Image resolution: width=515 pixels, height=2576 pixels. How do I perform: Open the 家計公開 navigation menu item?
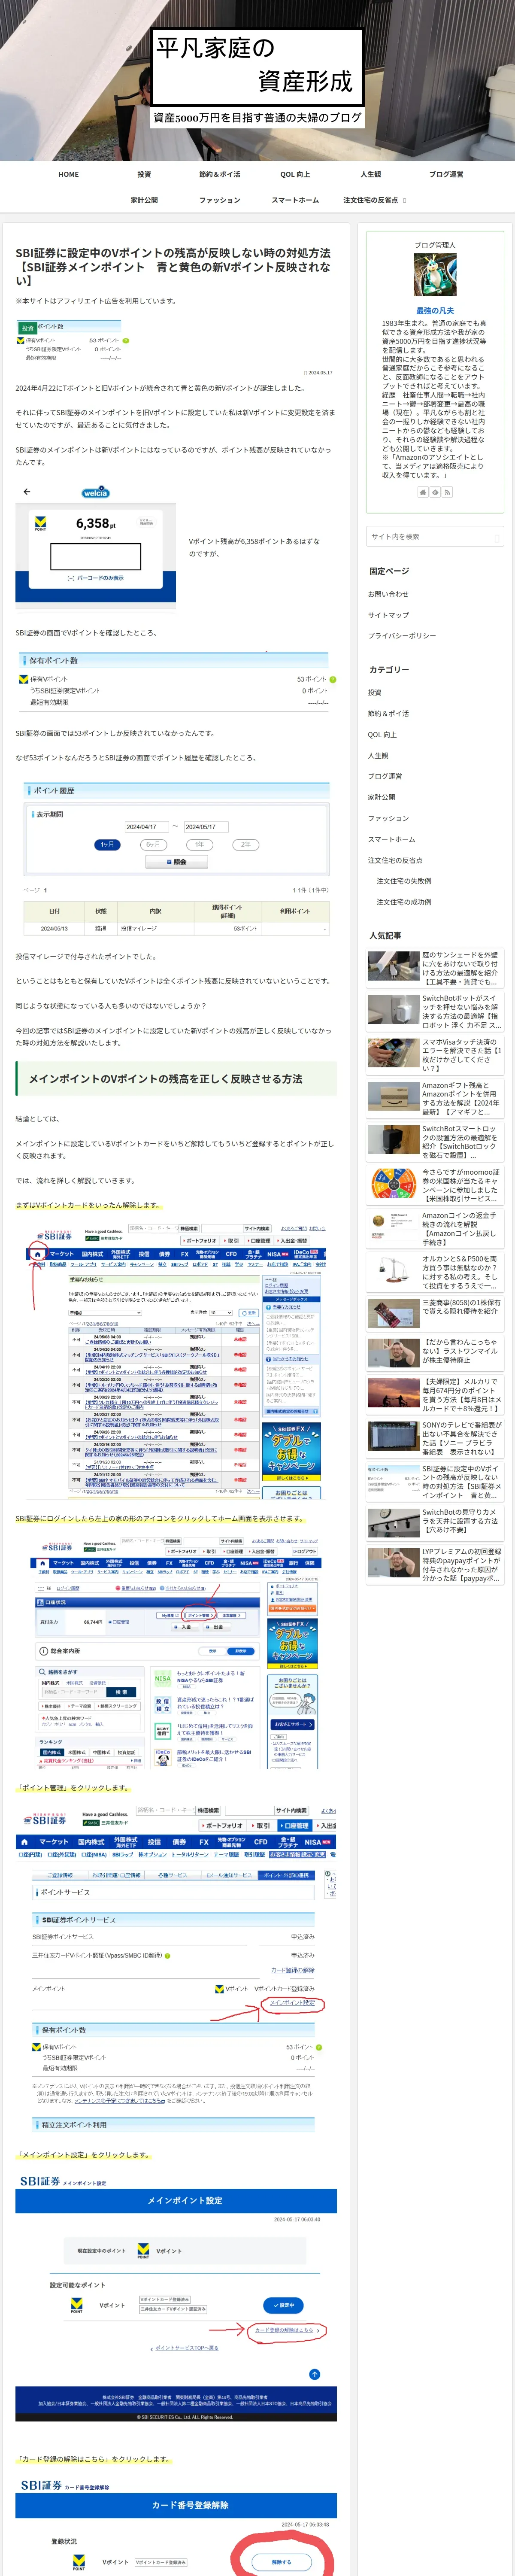[144, 200]
